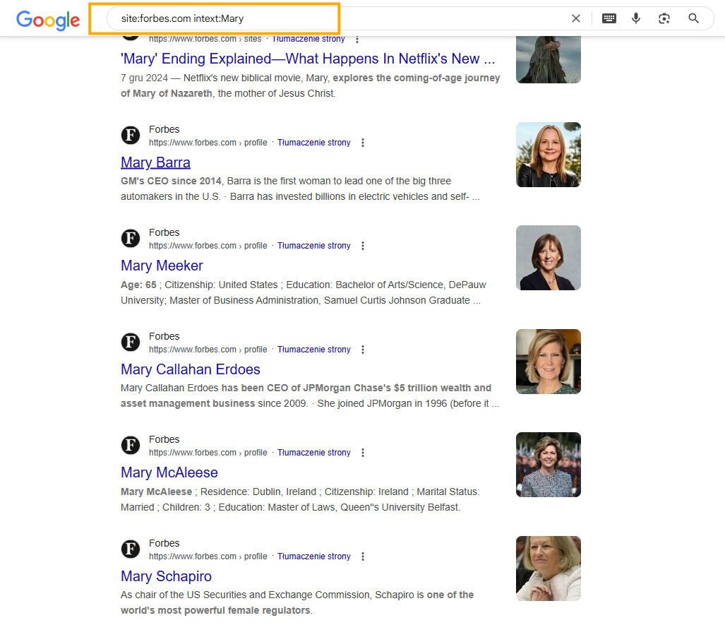
Task: Click the magnifying glass search button
Action: tap(693, 18)
